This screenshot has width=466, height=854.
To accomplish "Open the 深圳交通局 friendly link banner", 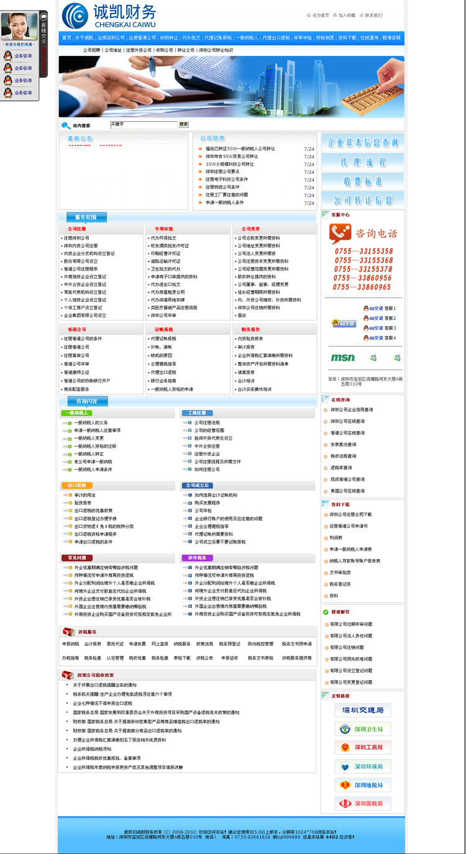I will tap(363, 711).
